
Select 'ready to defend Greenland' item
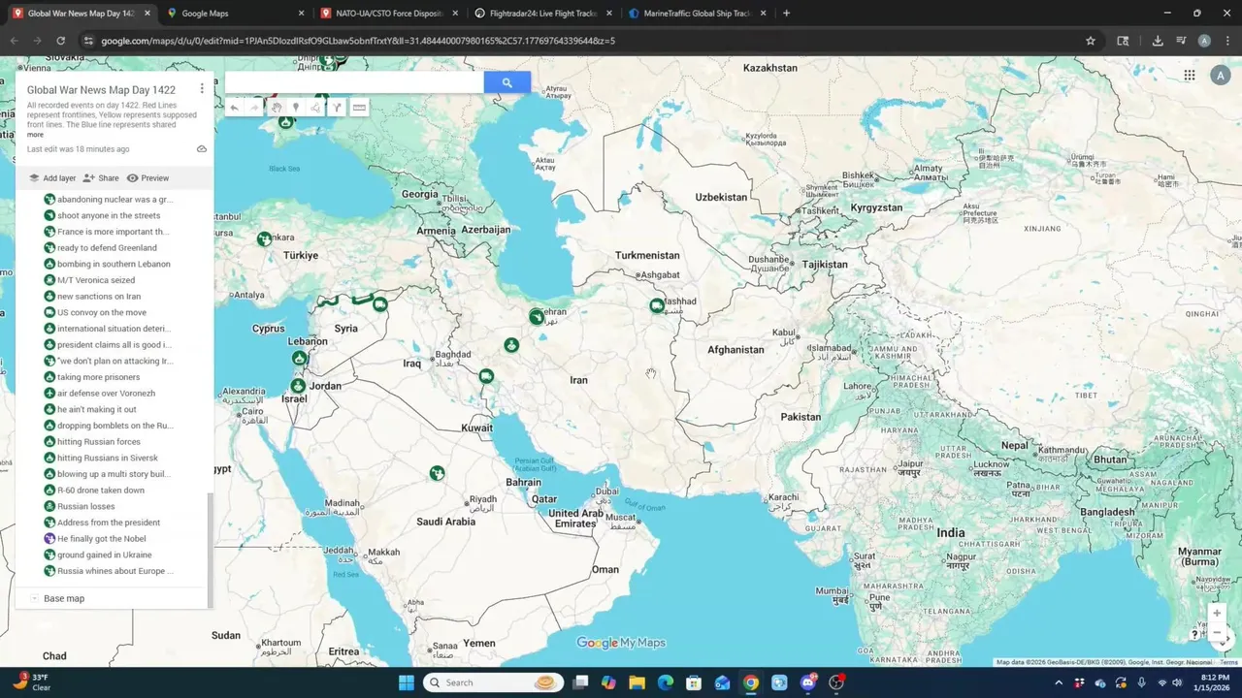coord(107,248)
